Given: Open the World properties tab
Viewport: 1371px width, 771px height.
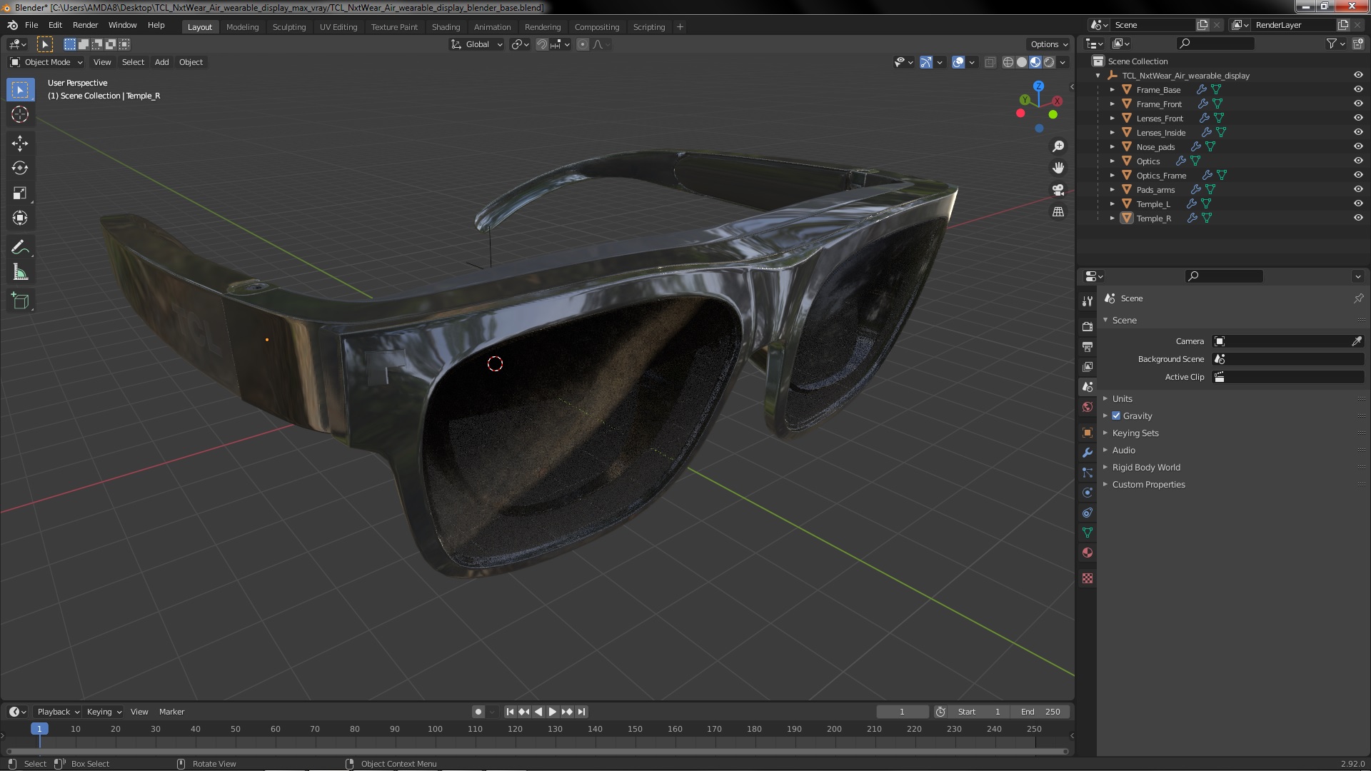Looking at the screenshot, I should [1088, 407].
